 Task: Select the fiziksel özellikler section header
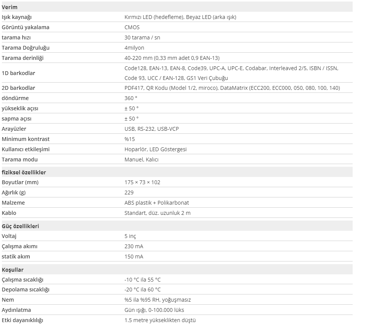tap(24, 172)
